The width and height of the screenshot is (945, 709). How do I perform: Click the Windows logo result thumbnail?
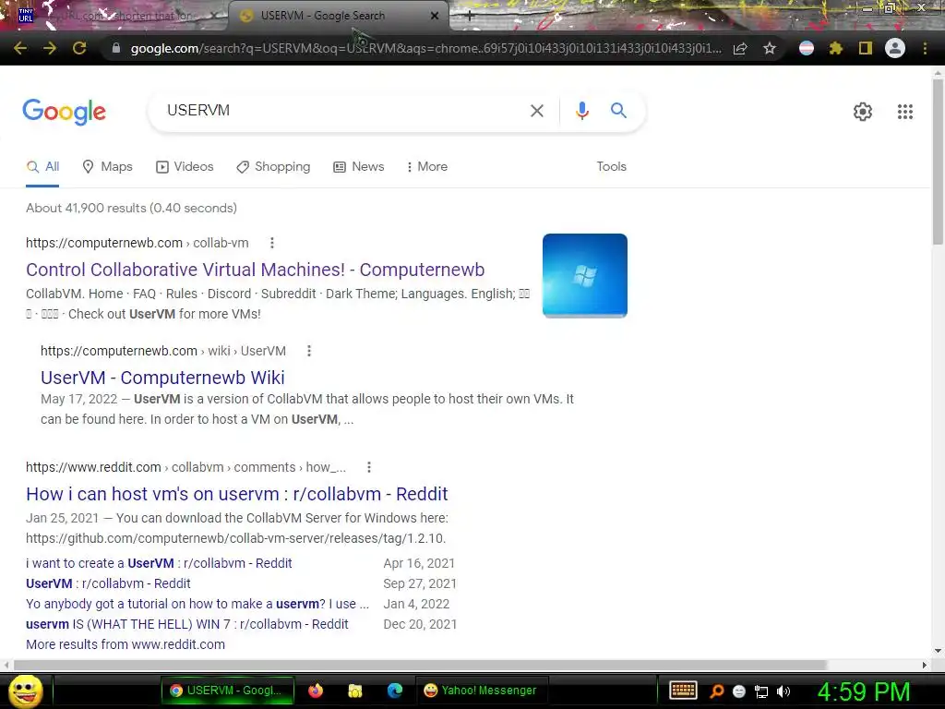click(584, 275)
